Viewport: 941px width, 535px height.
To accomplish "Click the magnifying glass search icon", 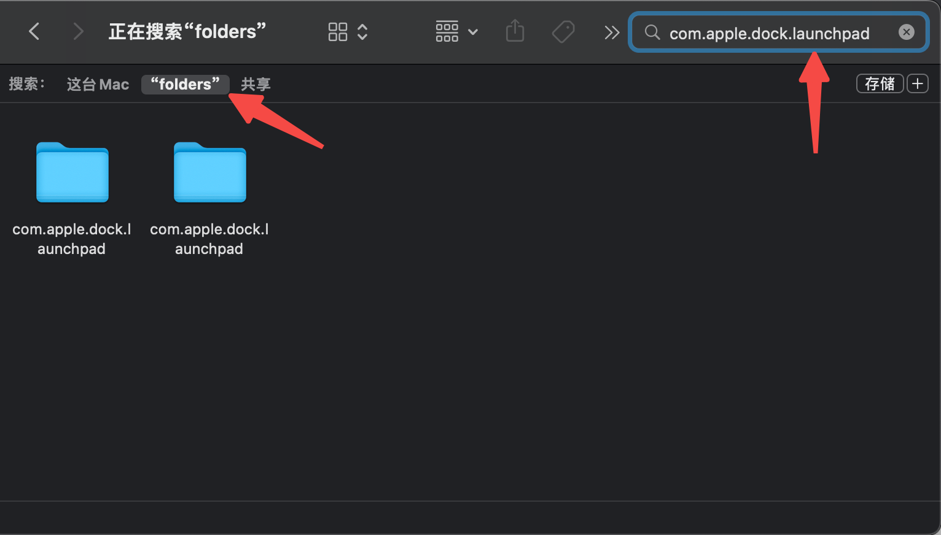I will [652, 33].
